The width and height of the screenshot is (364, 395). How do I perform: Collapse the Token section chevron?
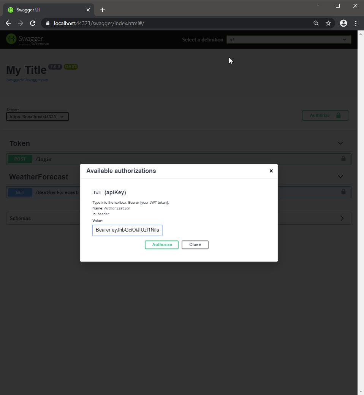tap(340, 143)
